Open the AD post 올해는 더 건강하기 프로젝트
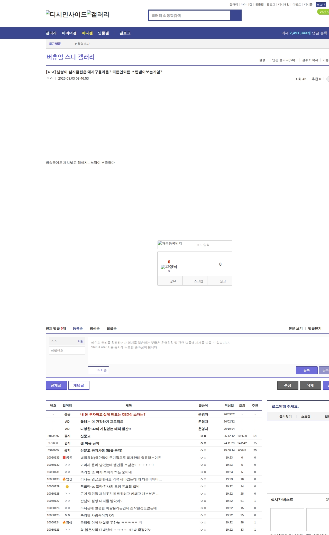 (x=102, y=421)
